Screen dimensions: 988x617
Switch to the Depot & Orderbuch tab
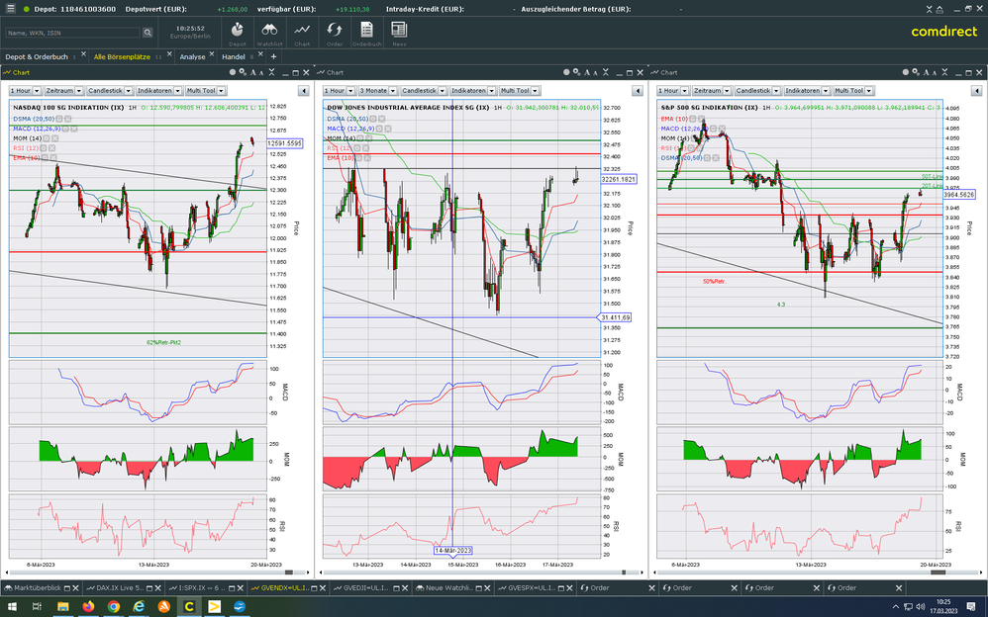(37, 56)
